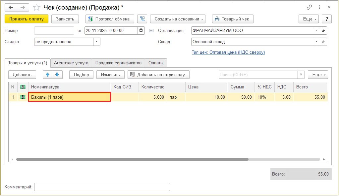Move row down with blue arrow
Screen dimensions: 339x196
point(57,75)
